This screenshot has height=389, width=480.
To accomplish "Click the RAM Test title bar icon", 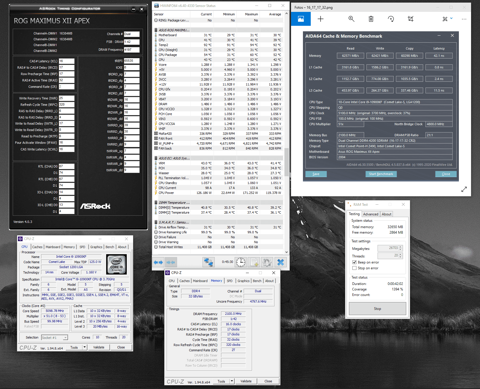I will (349, 204).
